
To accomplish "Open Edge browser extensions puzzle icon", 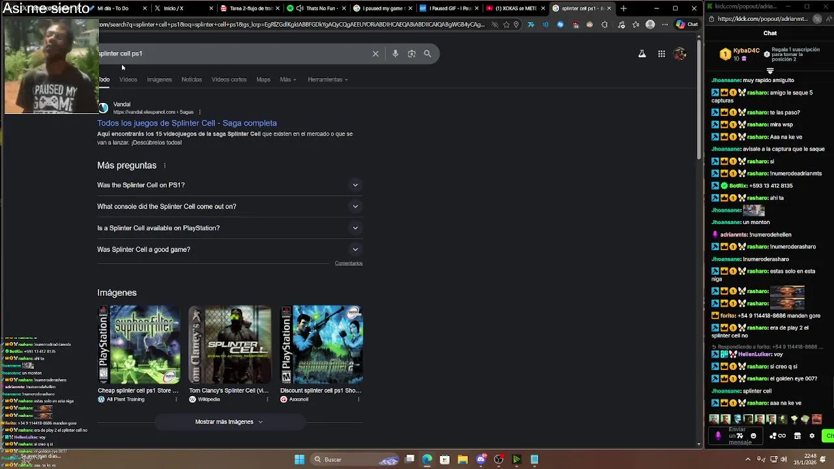I will (605, 25).
